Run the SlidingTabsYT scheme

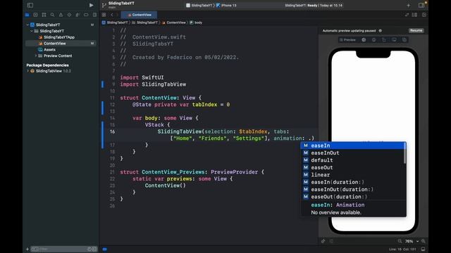(91, 5)
